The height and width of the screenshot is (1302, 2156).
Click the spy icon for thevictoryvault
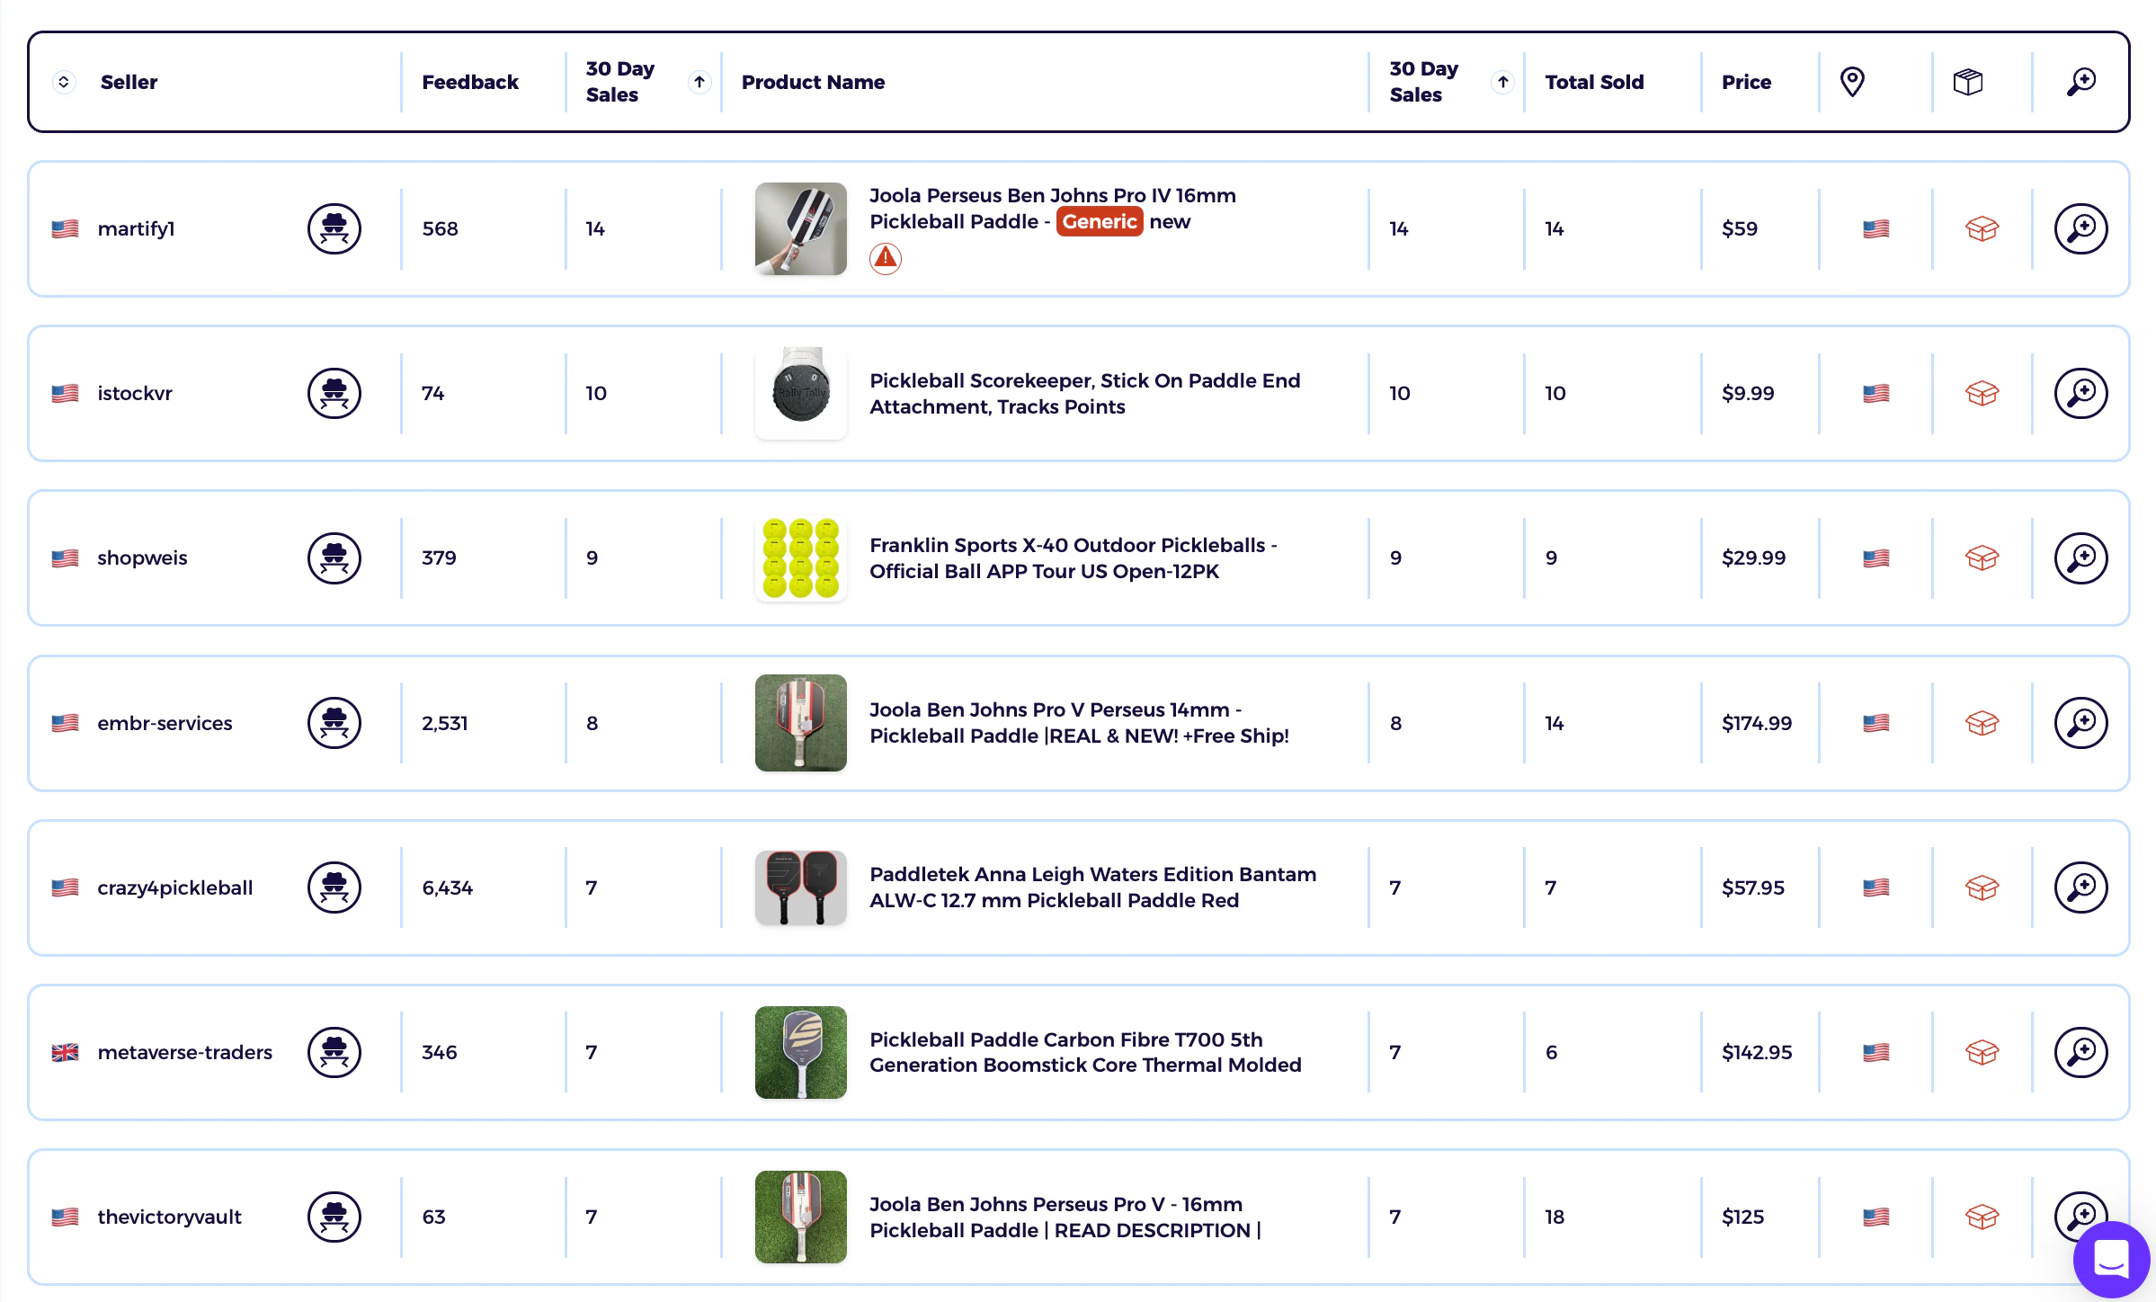coord(334,1217)
